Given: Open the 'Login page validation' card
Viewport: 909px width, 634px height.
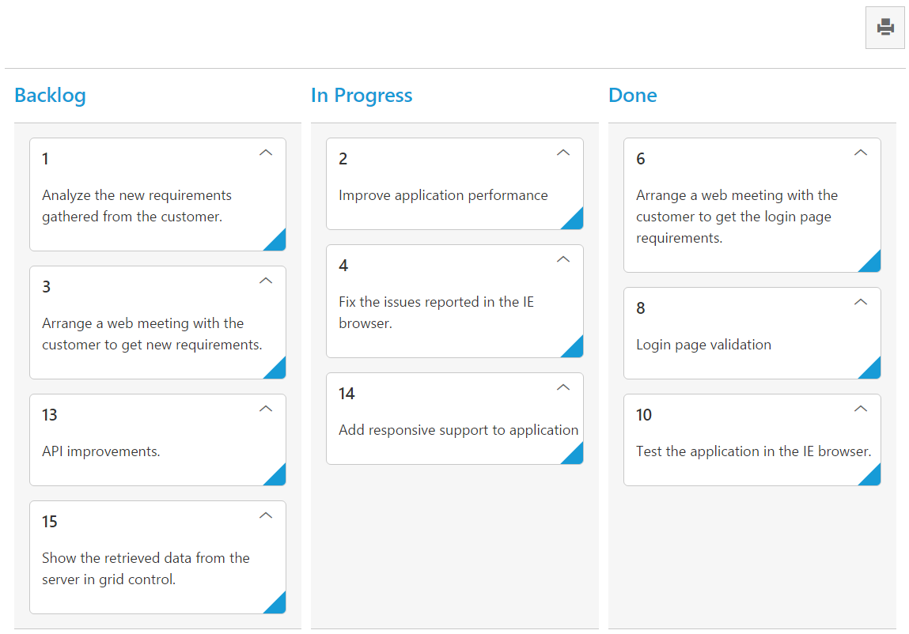Looking at the screenshot, I should (x=703, y=345).
